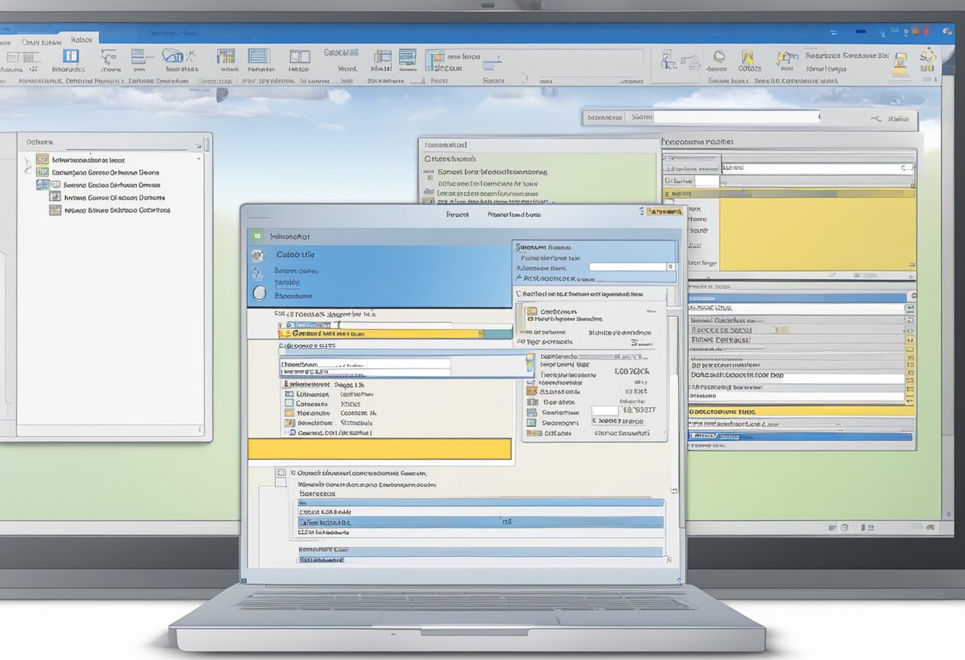This screenshot has height=660, width=965.
Task: Click the round gray icon in blue panel
Action: point(258,293)
